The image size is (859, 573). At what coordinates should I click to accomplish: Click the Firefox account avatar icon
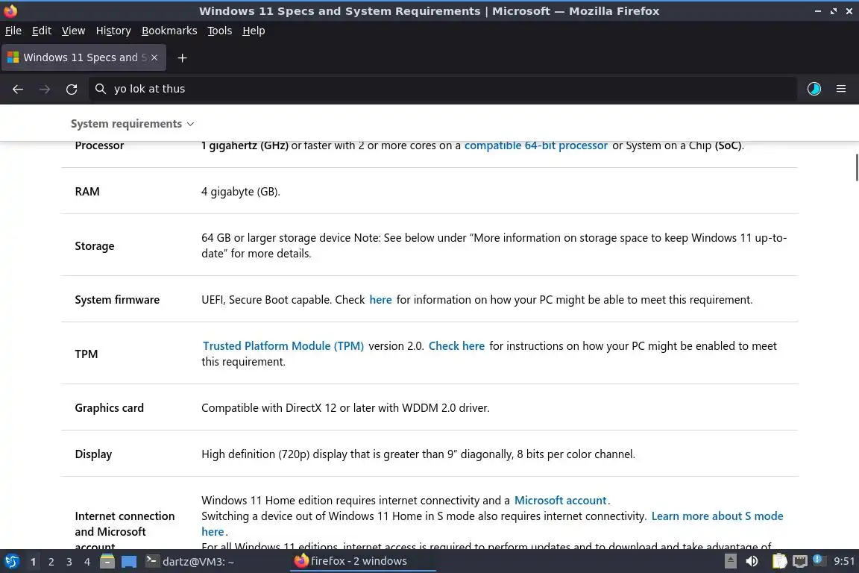[x=814, y=88]
